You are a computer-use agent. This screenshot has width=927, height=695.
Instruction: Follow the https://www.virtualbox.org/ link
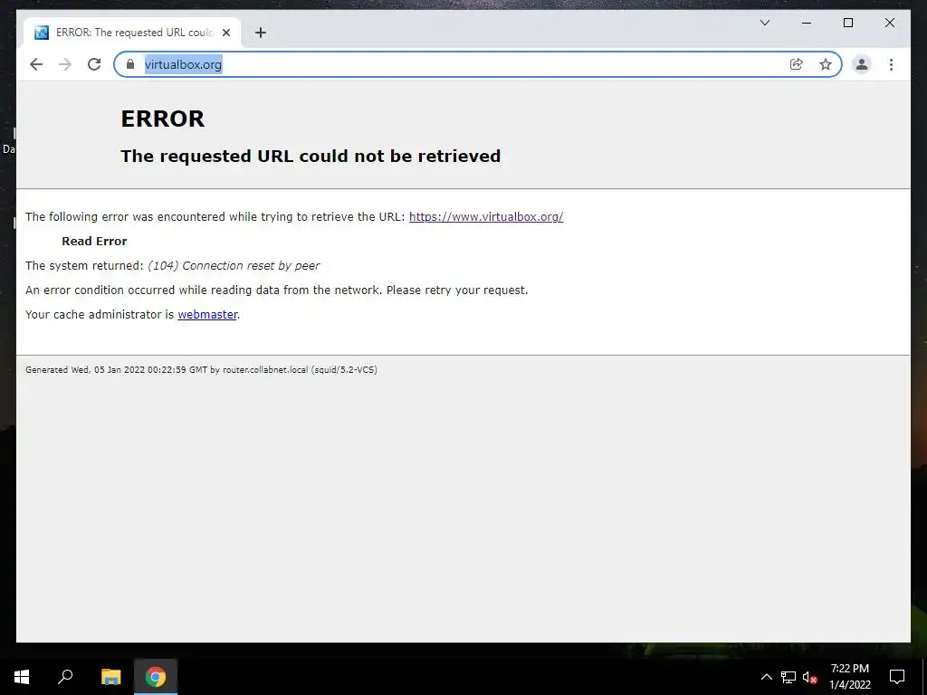(486, 217)
